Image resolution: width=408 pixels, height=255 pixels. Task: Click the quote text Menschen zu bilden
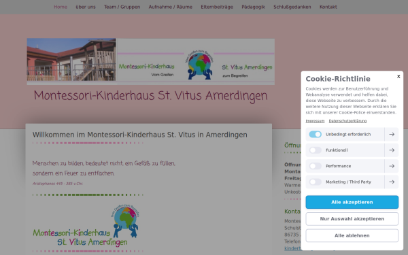coord(104,168)
